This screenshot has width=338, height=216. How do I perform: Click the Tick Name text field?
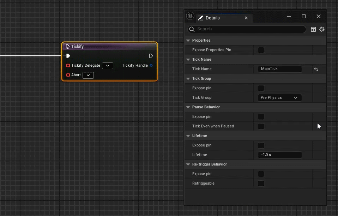280,69
